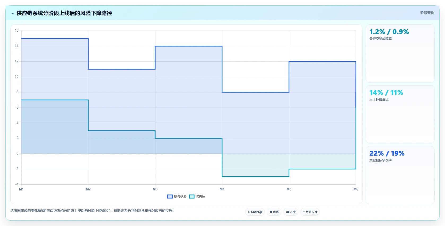The image size is (445, 226).
Task: Click the title 供应链系统分阶段上线后的风险下降路径
Action: tap(64, 13)
